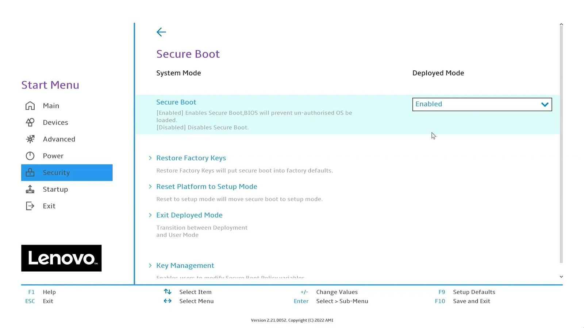This screenshot has height=328, width=584.
Task: Click the Enter Select Sub-Menu hint
Action: (331, 301)
